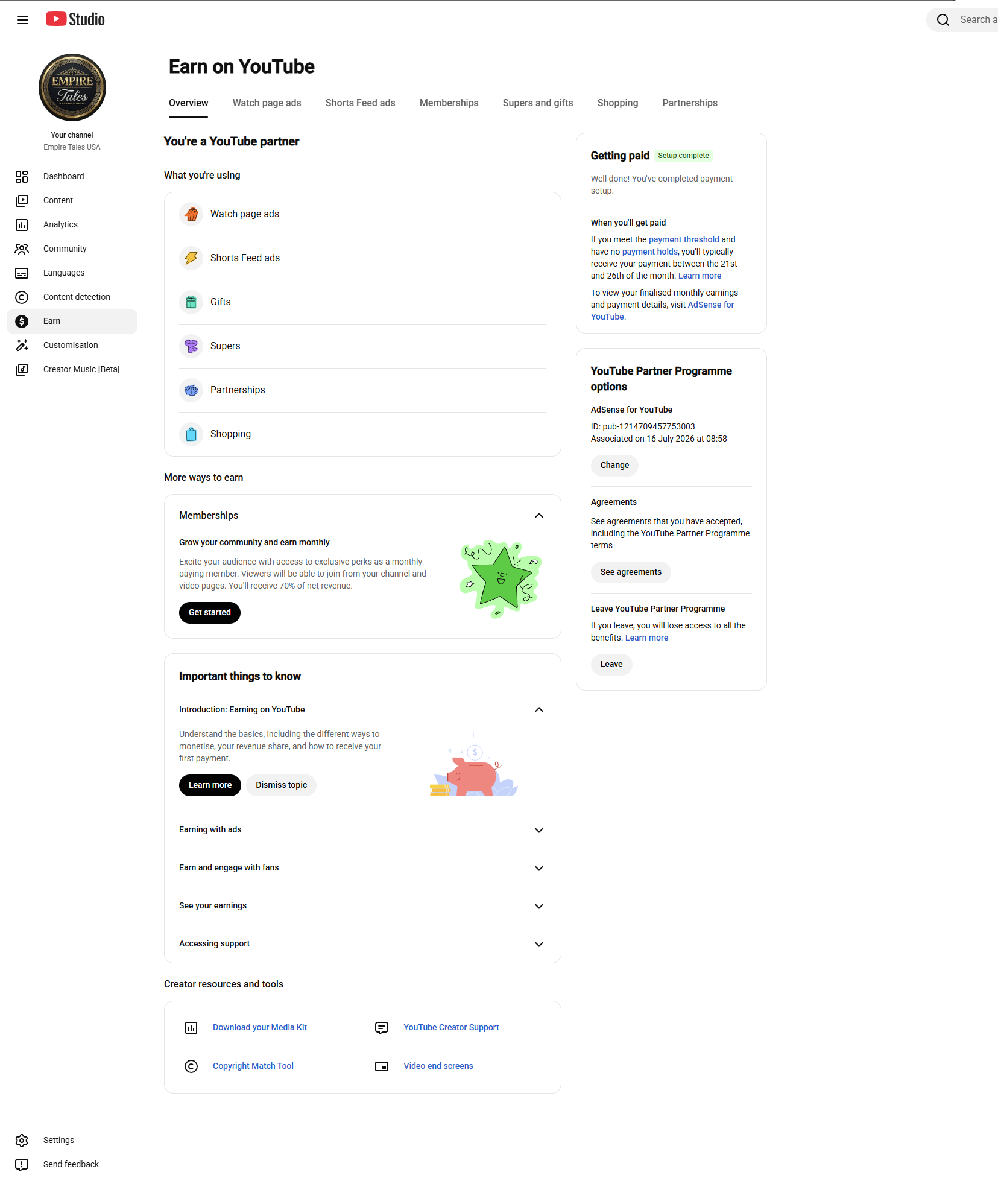Open Customisation in the sidebar

tap(72, 345)
